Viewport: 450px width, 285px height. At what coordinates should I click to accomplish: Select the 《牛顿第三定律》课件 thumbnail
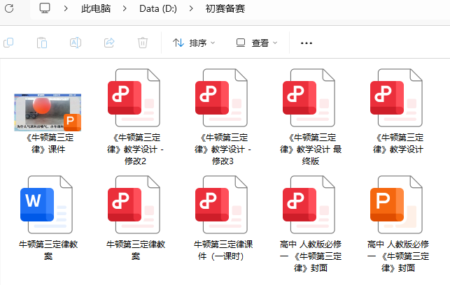[x=48, y=111]
